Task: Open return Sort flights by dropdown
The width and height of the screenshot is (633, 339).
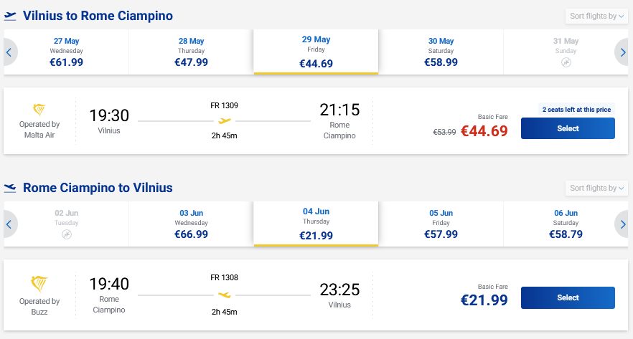Action: point(596,188)
